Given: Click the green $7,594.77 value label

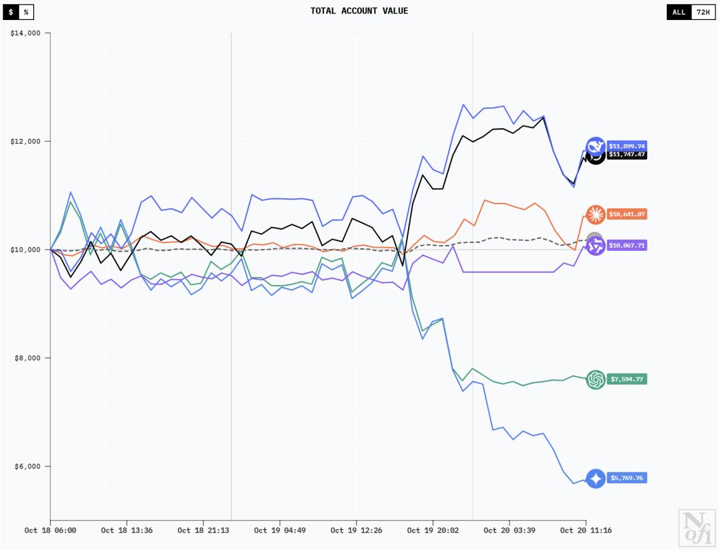Looking at the screenshot, I should point(627,379).
